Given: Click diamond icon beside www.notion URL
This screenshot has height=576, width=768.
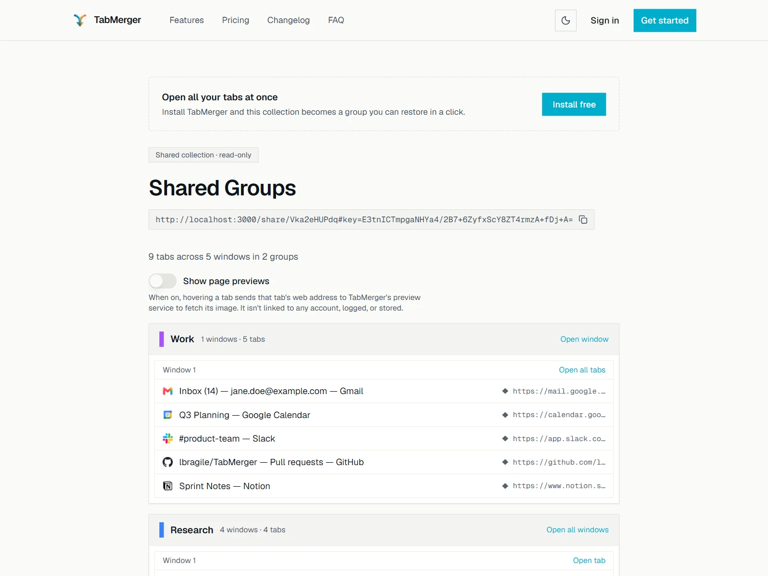Looking at the screenshot, I should [505, 486].
